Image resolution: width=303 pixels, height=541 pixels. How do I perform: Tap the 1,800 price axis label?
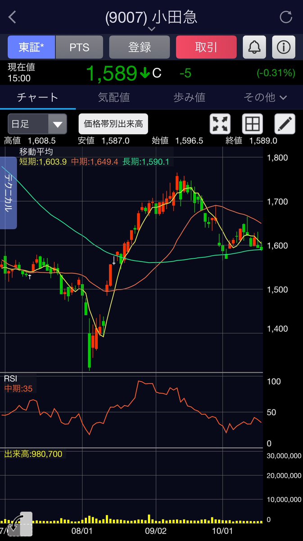point(277,157)
